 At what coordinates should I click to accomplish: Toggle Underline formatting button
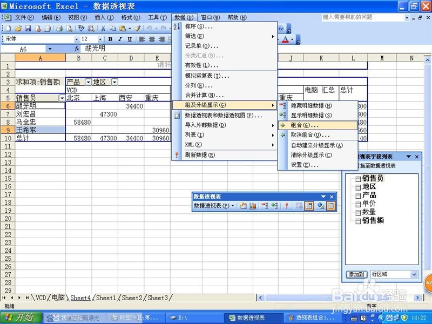click(x=130, y=39)
